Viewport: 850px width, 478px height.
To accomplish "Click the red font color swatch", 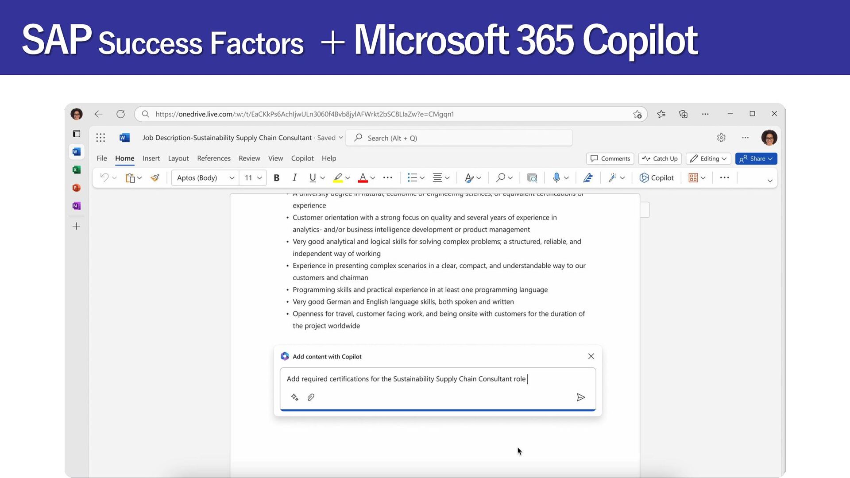I will tap(363, 178).
